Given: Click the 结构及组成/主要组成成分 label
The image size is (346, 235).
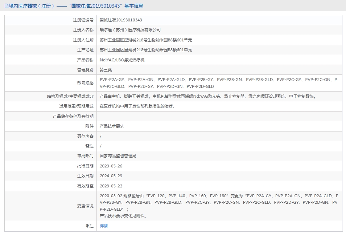Looking at the screenshot, I should tap(70, 96).
